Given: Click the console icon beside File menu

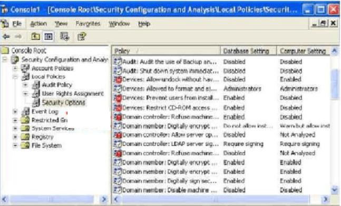Looking at the screenshot, I should coord(5,24).
